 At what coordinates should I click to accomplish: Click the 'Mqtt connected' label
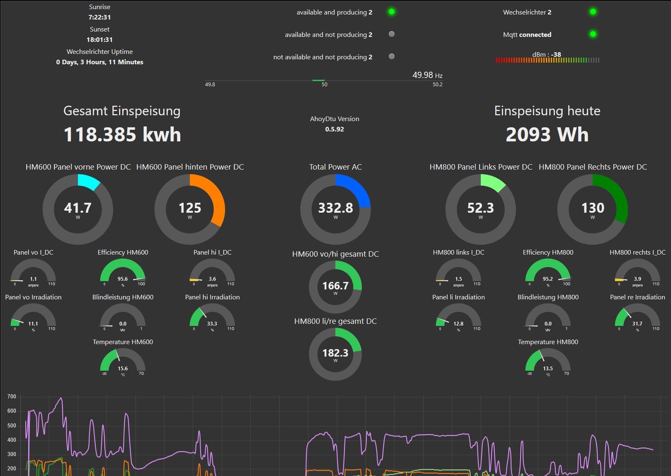[x=527, y=34]
